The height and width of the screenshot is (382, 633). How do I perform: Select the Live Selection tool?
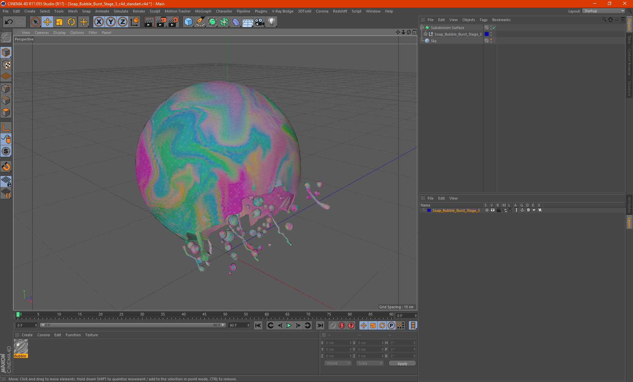coord(35,22)
